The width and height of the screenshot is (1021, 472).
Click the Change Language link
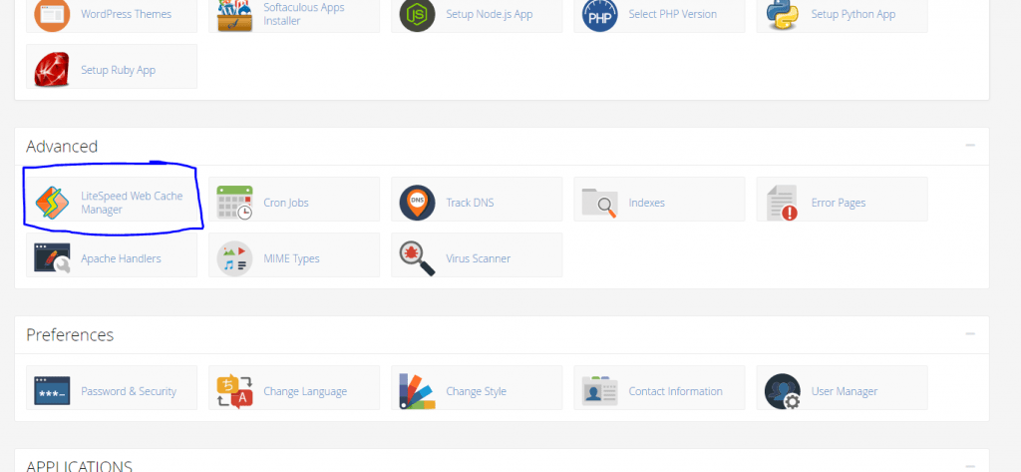point(305,391)
